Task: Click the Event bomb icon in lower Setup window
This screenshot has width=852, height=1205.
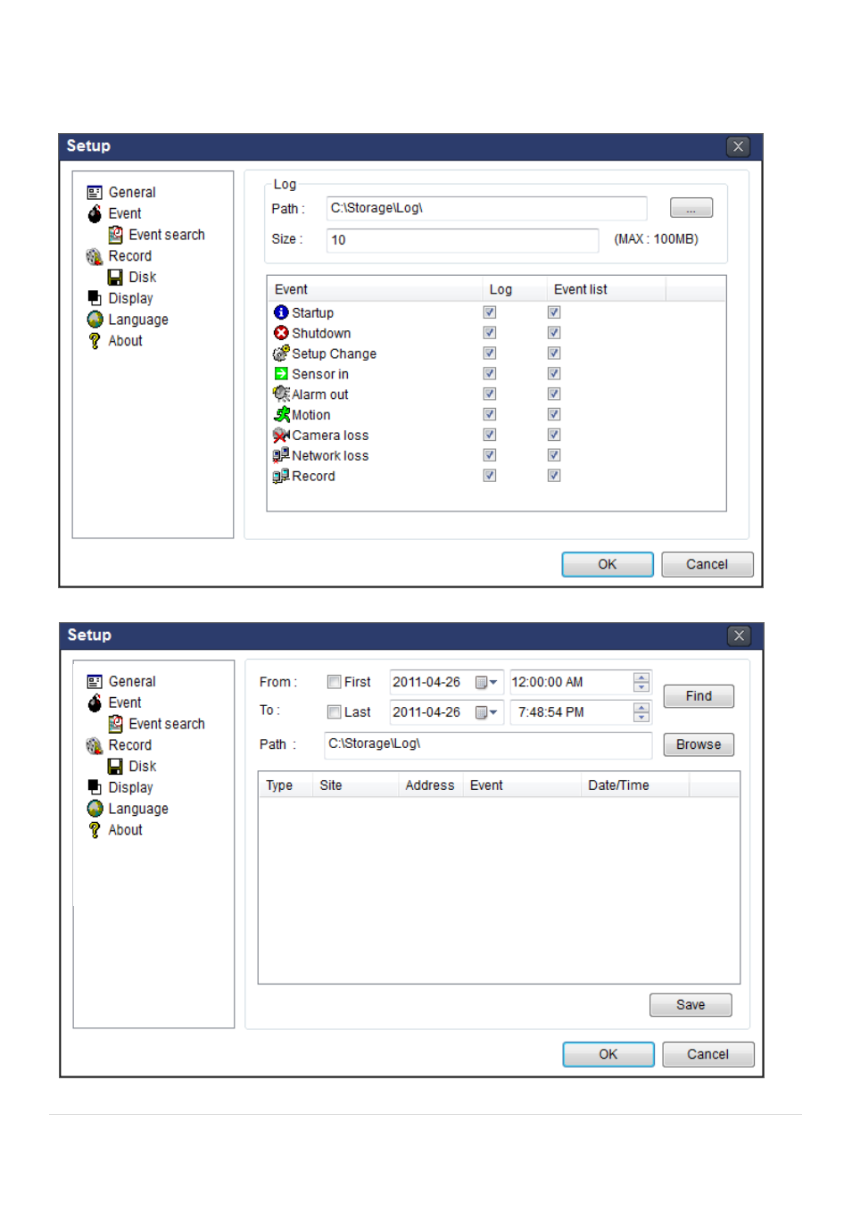Action: pos(95,702)
